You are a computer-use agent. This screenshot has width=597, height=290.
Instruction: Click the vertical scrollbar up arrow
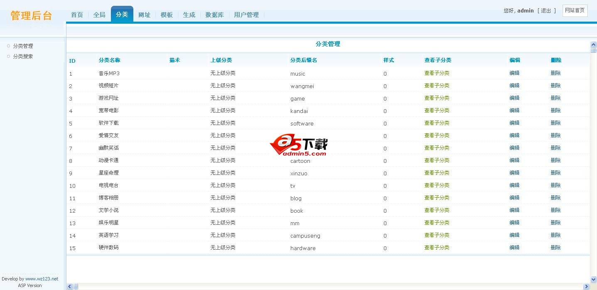(x=593, y=44)
